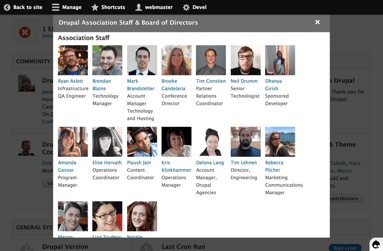Click the Drupal Version heading
Screen dimensions: 383x251
(x=65, y=247)
